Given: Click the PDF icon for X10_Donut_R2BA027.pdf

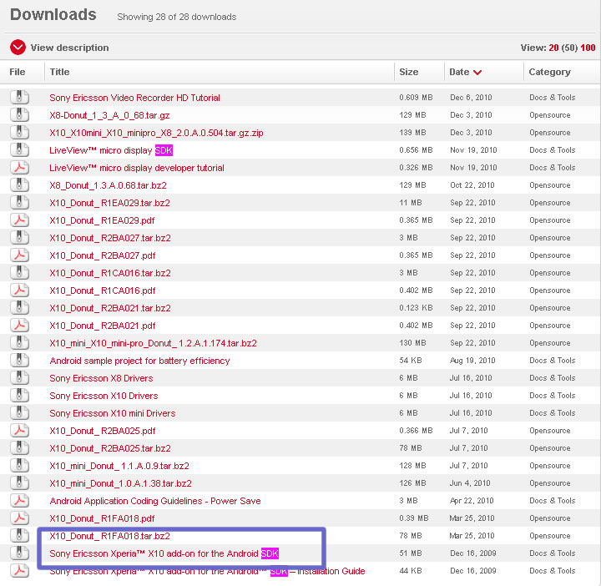Looking at the screenshot, I should coord(19,255).
